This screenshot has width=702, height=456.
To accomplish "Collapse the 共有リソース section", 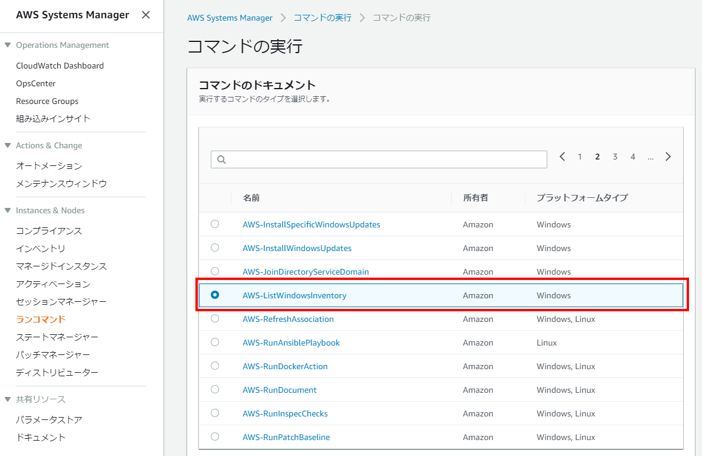I will pos(8,399).
